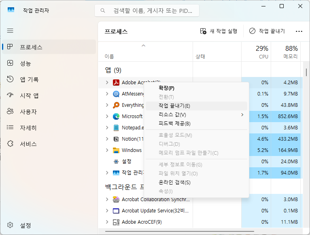Expand the AtMessenger process group
310x235 pixels.
(x=107, y=94)
